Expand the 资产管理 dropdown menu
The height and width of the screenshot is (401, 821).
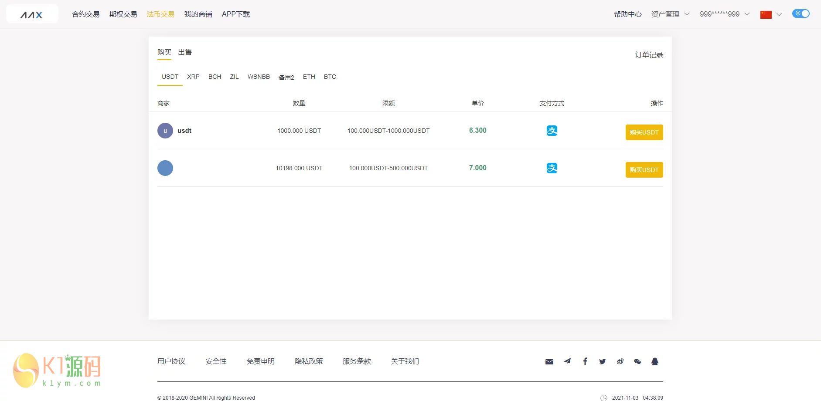point(670,14)
